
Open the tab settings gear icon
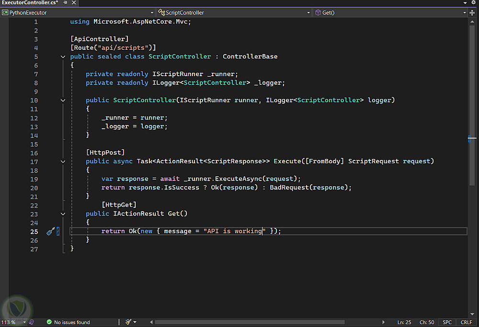(x=473, y=3)
